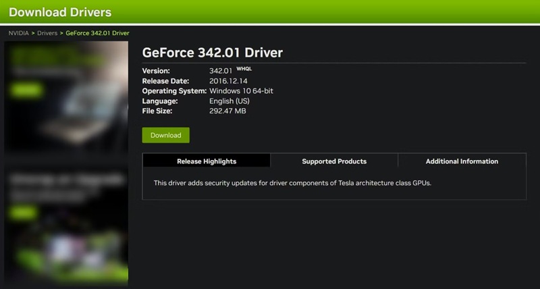Click the English (US) language value
The height and width of the screenshot is (289, 540).
[230, 101]
